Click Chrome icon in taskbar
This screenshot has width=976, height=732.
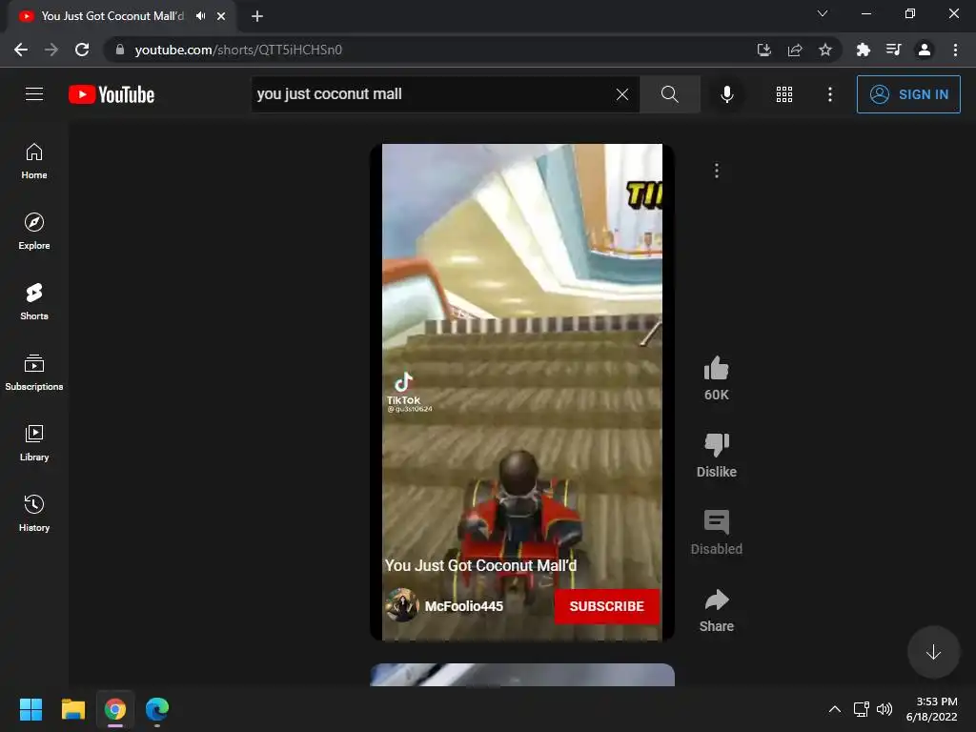pos(115,709)
